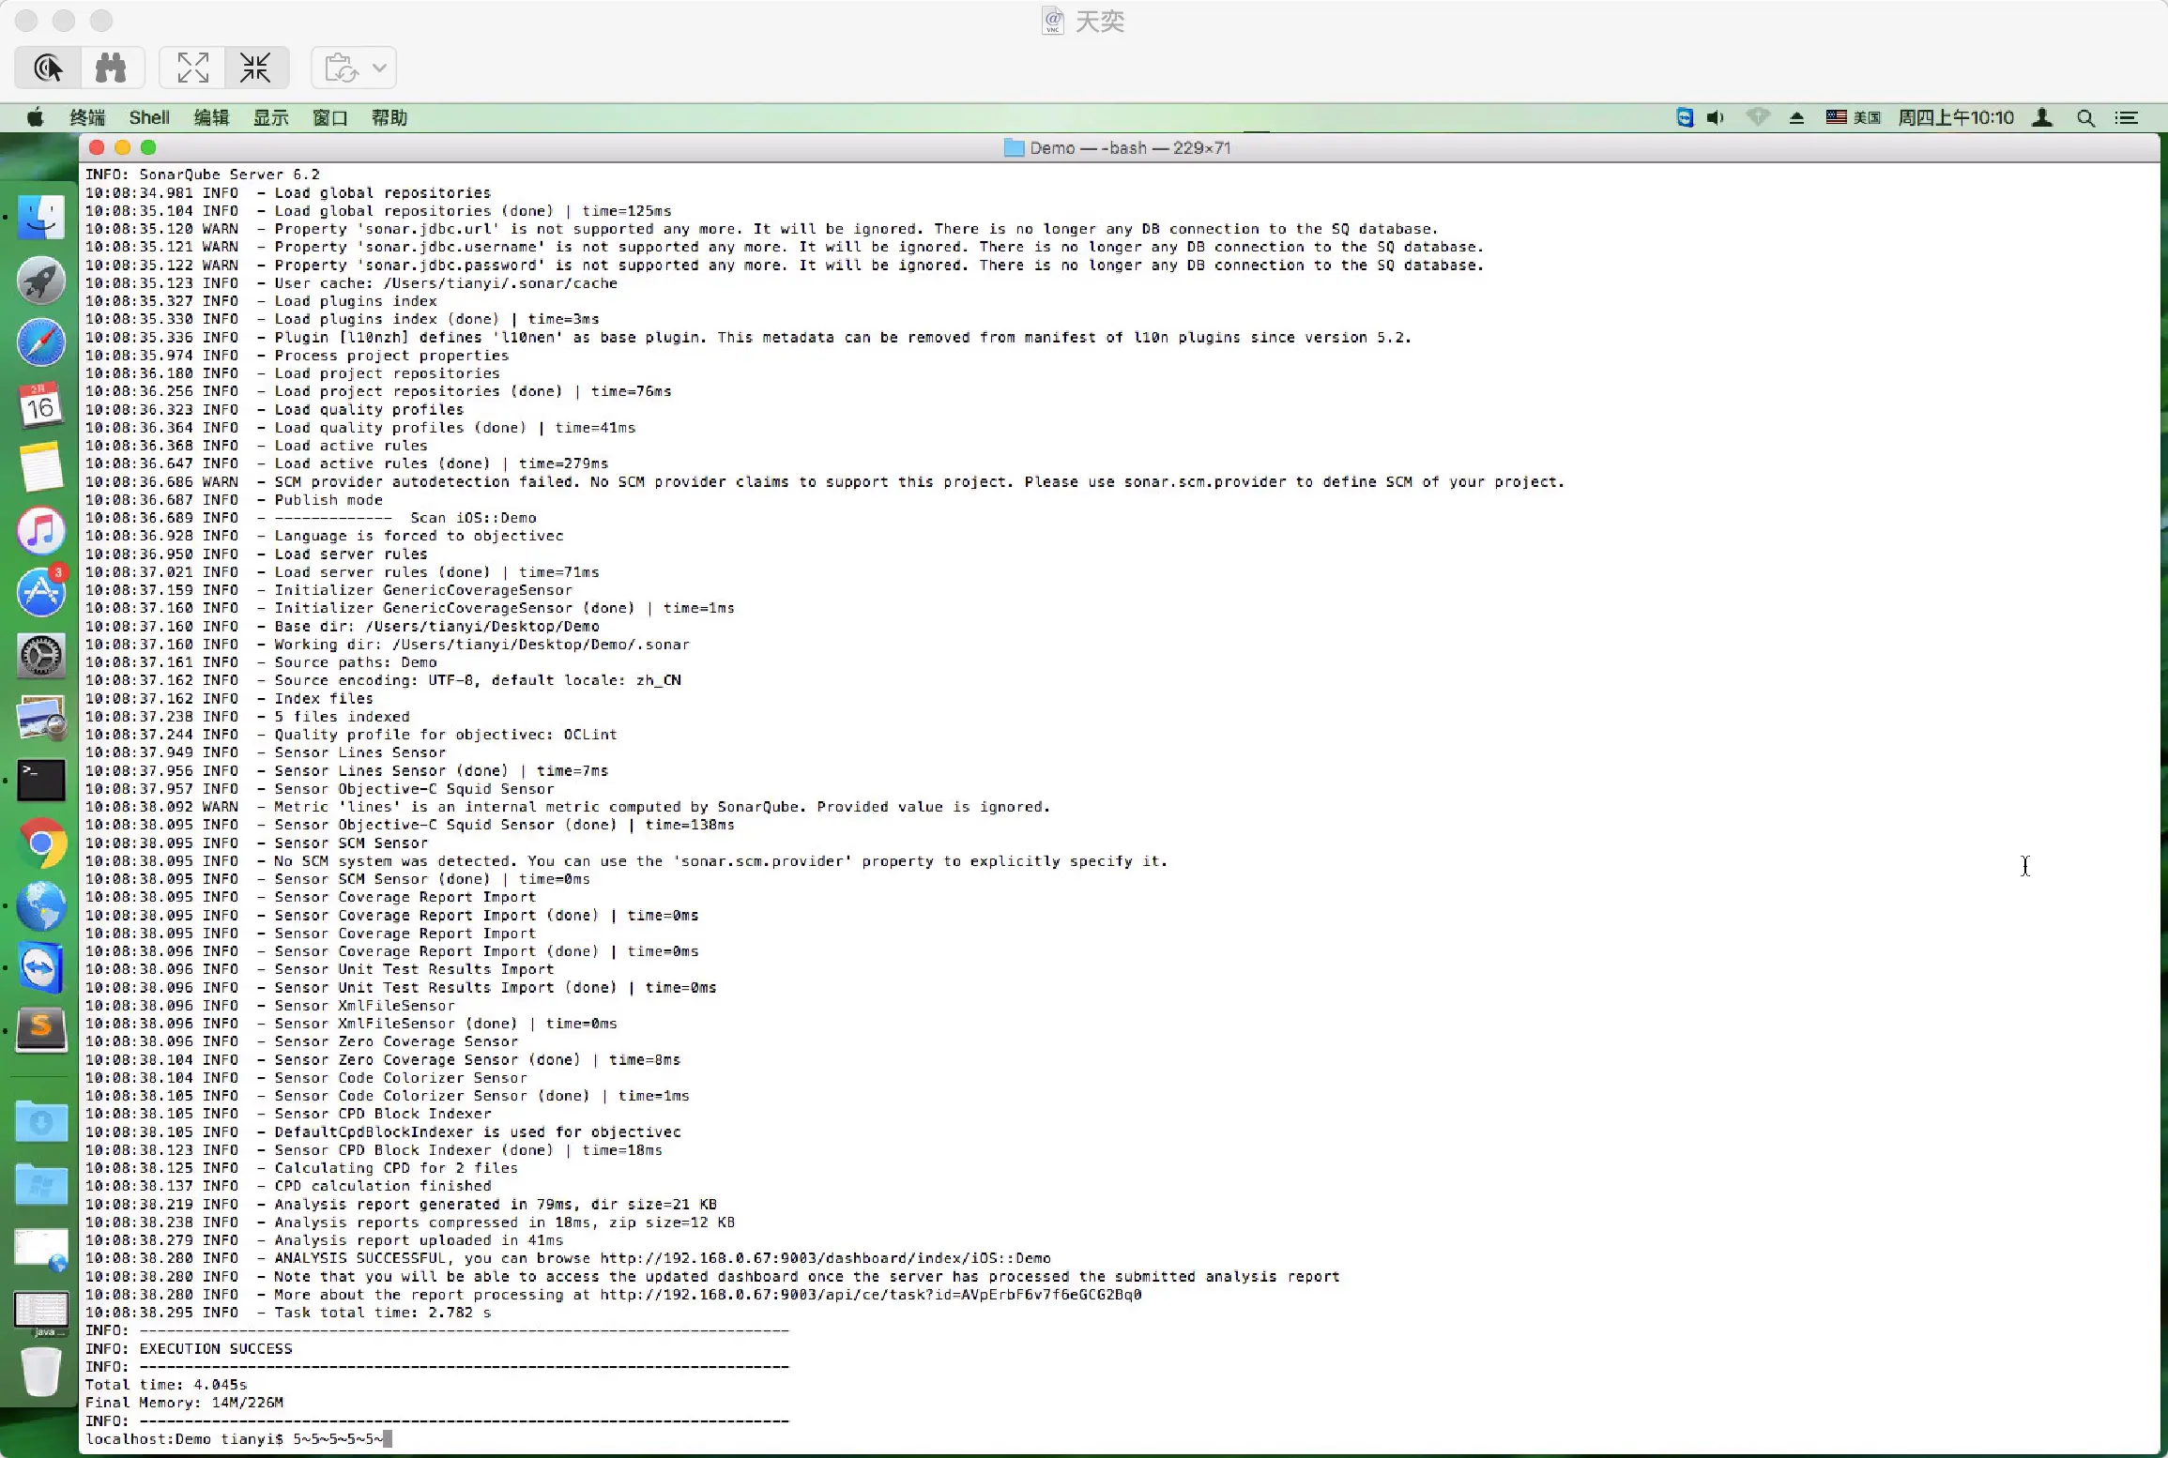Open Chrome from the dock
This screenshot has width=2168, height=1458.
pyautogui.click(x=41, y=843)
